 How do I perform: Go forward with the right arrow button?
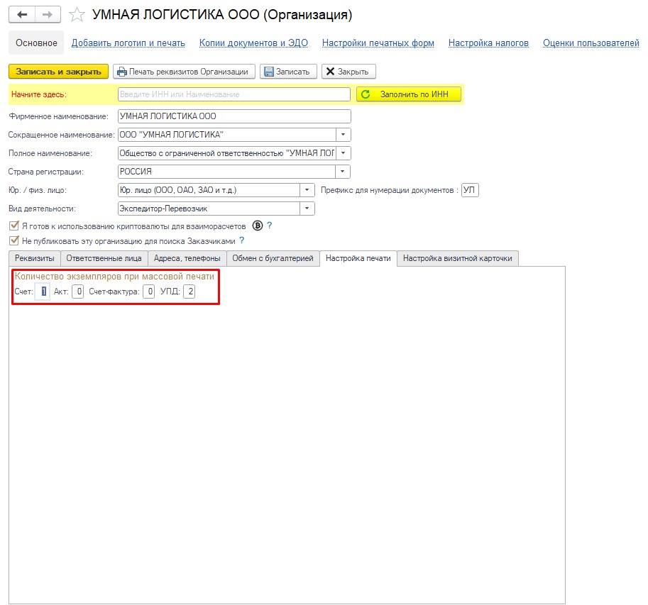click(48, 14)
